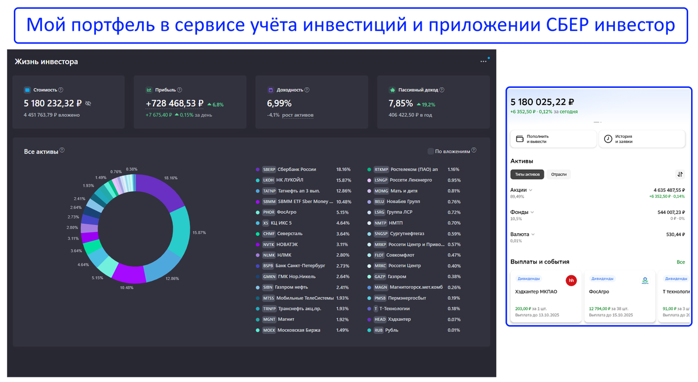Open help tooltip next to Все активы
The height and width of the screenshot is (382, 698).
[62, 151]
